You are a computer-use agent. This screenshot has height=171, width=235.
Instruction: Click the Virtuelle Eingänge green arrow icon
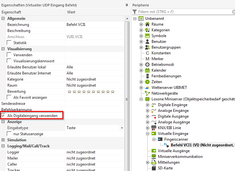[x=154, y=134]
